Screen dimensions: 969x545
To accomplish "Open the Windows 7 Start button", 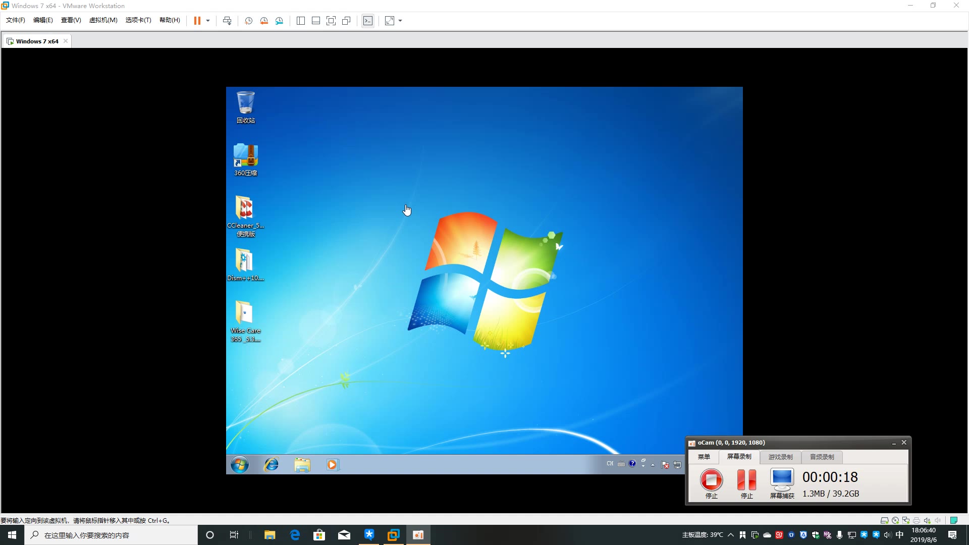I will point(240,464).
